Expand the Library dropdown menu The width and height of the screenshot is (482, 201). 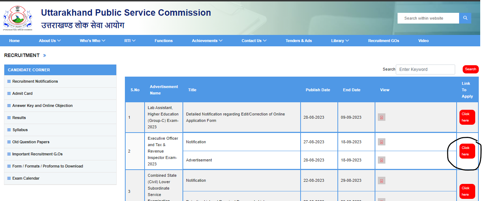pyautogui.click(x=340, y=41)
